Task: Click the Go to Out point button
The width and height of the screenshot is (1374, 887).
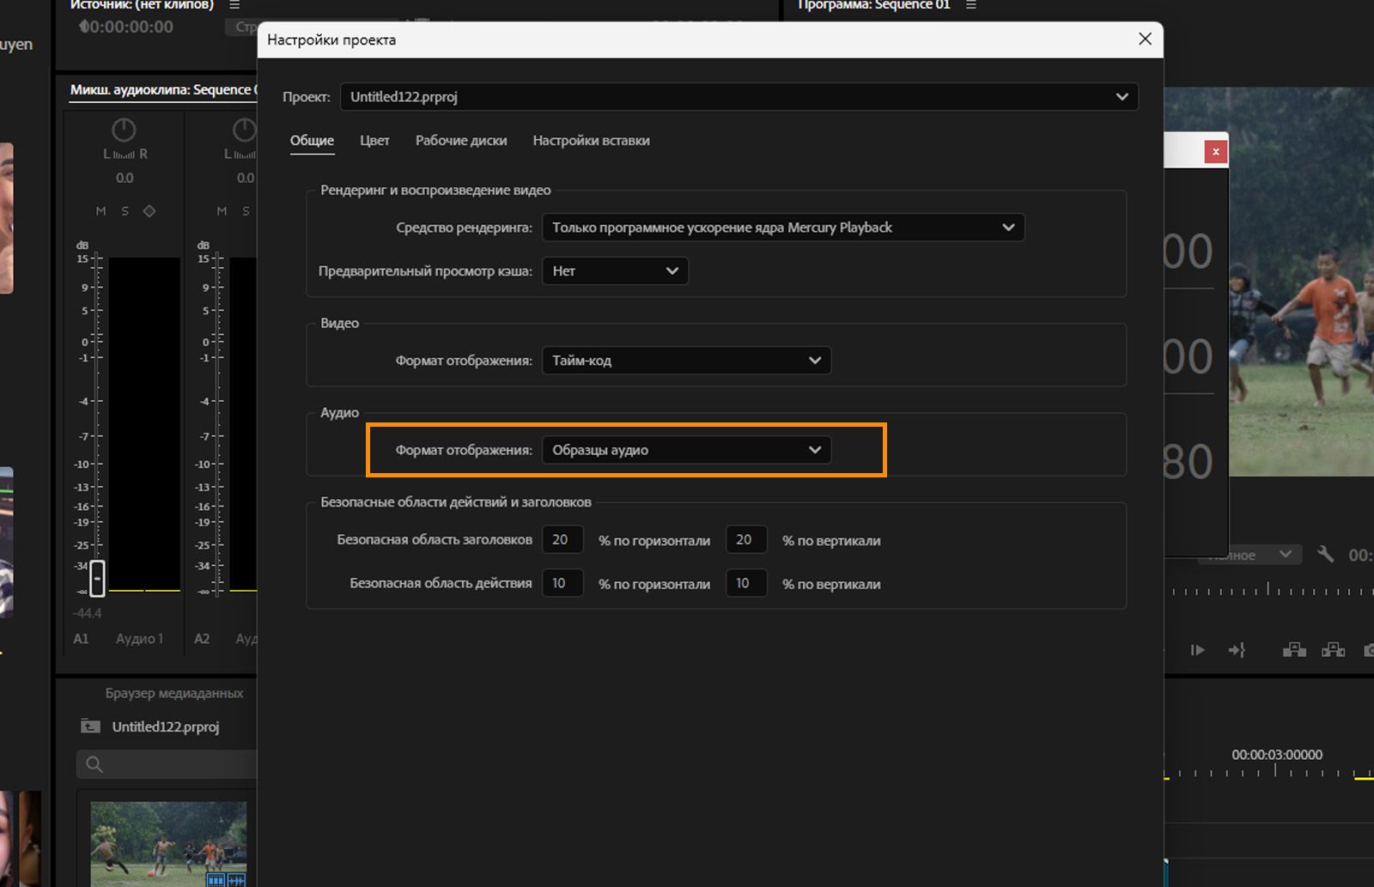Action: coord(1237,650)
